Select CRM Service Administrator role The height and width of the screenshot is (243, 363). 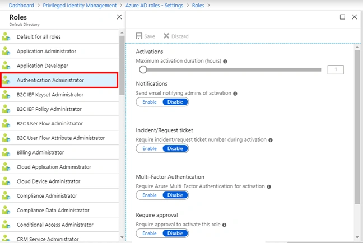[59, 237]
